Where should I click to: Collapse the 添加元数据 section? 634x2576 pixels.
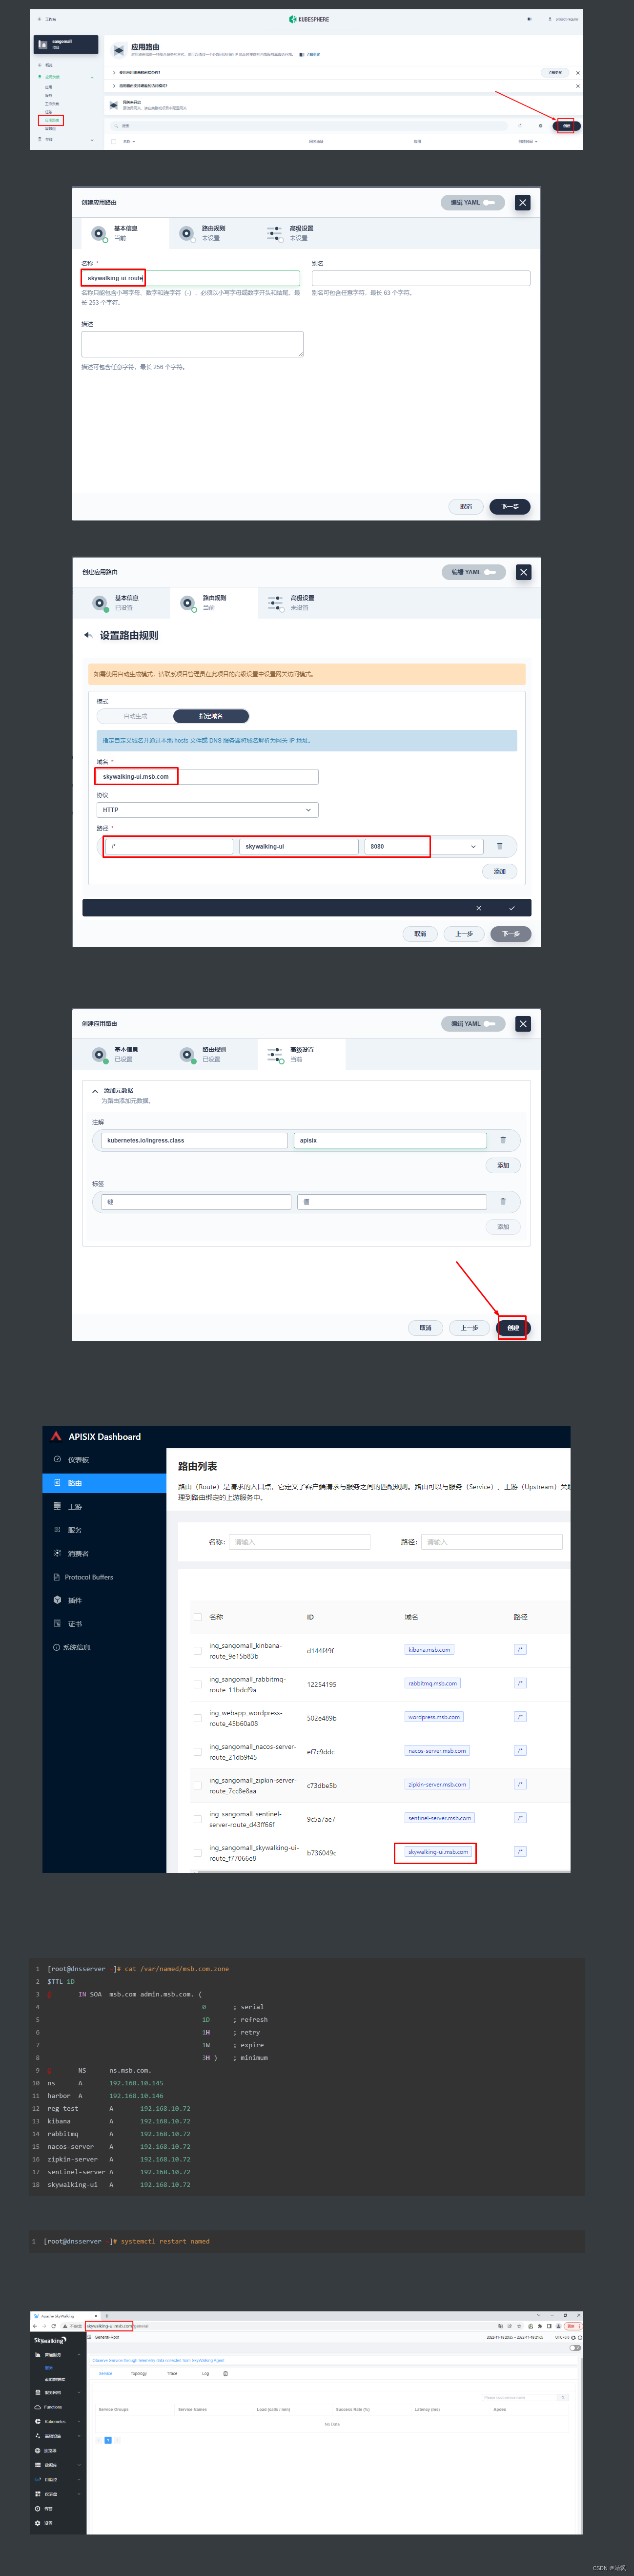(96, 1091)
